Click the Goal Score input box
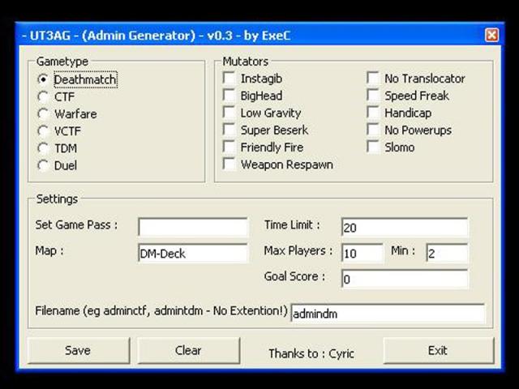 (405, 279)
